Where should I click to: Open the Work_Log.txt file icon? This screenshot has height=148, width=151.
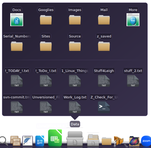pos(75,107)
